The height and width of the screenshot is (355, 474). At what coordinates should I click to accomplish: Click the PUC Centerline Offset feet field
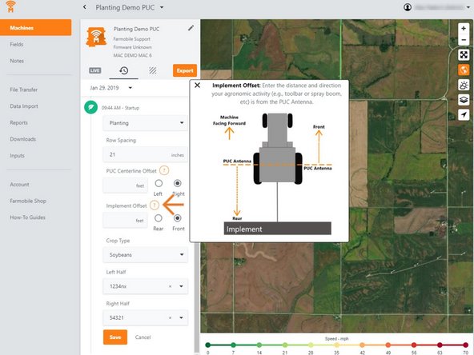[x=126, y=185]
